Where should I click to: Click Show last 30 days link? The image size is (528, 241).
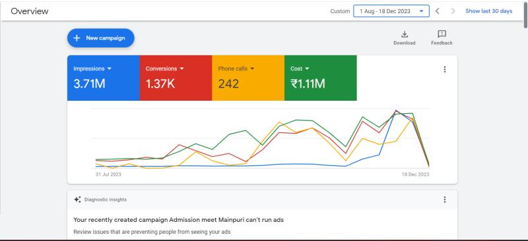tap(488, 11)
